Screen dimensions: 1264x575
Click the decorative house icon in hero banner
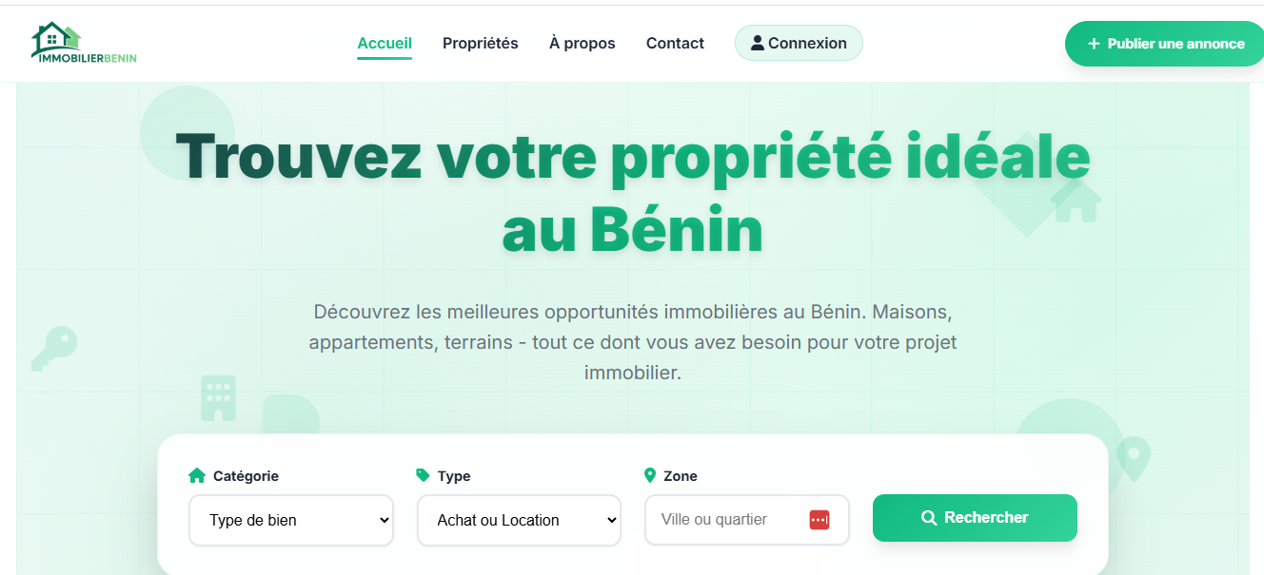[x=1076, y=201]
